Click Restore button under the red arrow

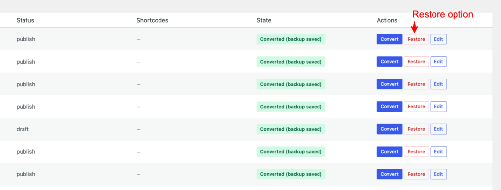coord(416,39)
